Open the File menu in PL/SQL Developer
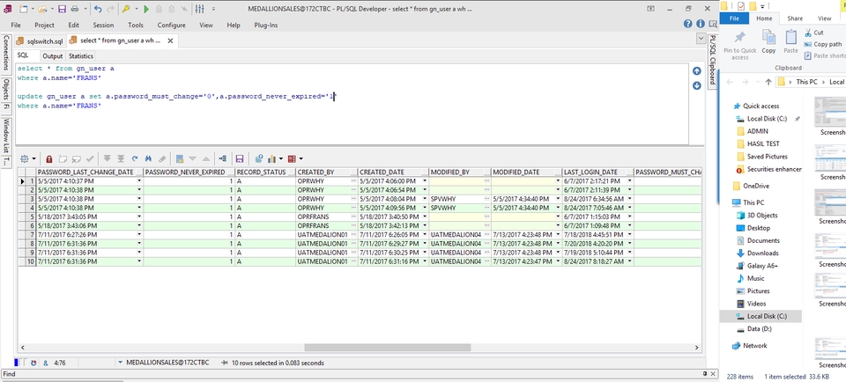This screenshot has height=382, width=846. click(16, 25)
